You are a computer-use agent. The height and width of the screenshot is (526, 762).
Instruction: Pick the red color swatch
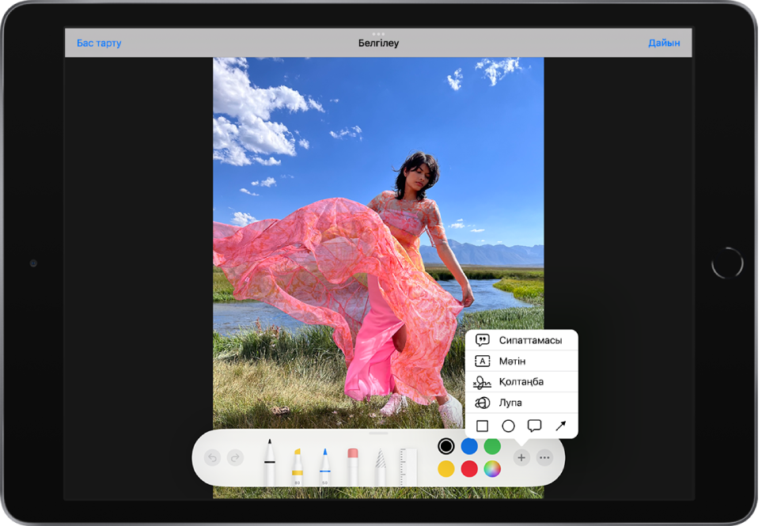469,469
